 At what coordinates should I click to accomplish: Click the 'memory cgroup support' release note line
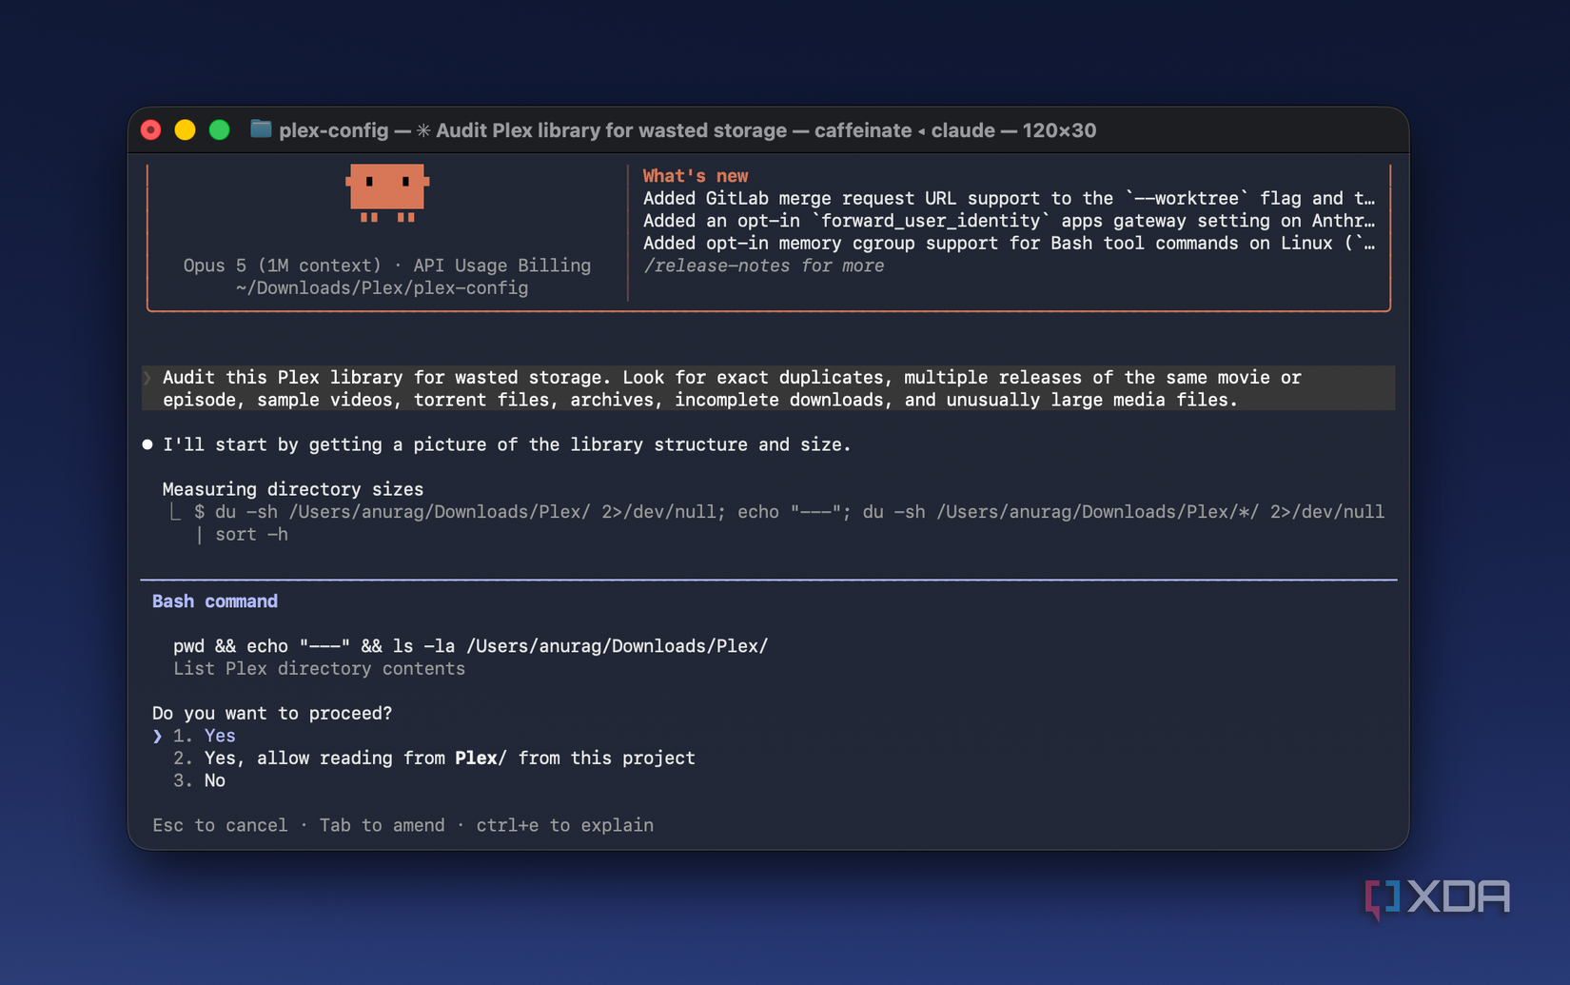pyautogui.click(x=1009, y=244)
